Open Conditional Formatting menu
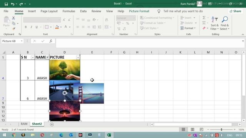This screenshot has height=138, width=246. 157,18
